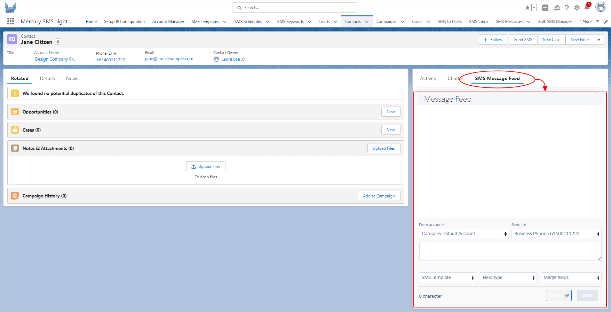Viewport: 611px width, 312px height.
Task: Follow this contact
Action: click(493, 40)
